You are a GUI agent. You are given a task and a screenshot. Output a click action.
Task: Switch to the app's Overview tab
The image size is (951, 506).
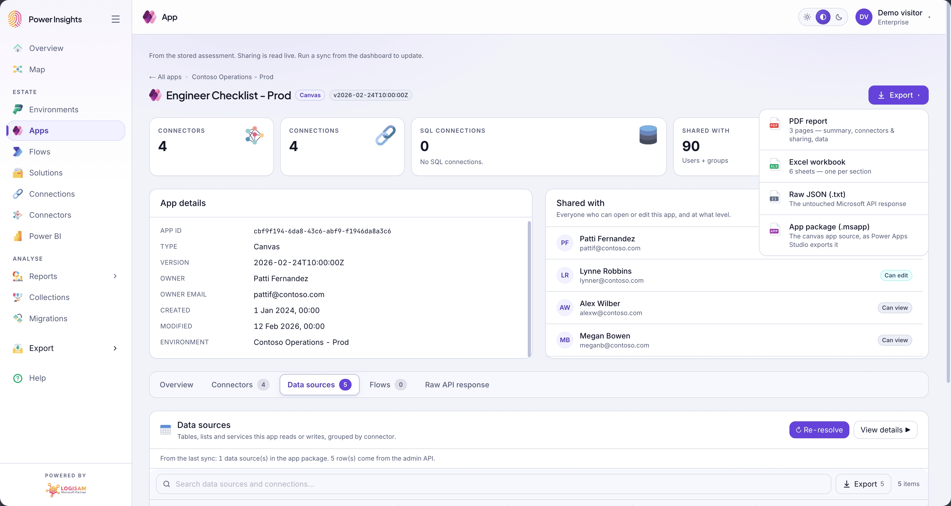click(x=176, y=385)
